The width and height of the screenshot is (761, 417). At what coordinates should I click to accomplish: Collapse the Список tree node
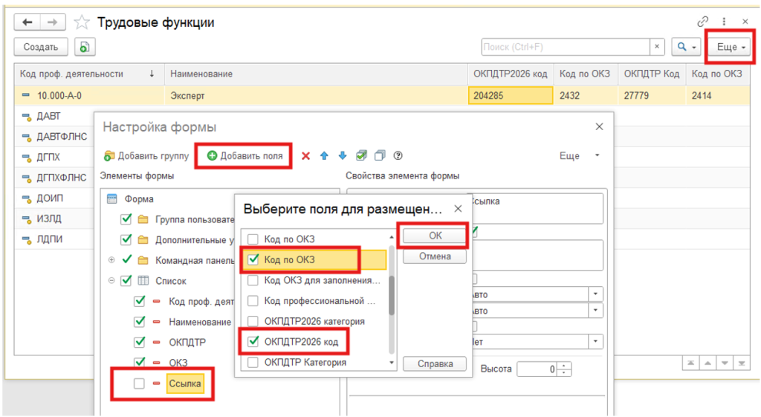111,281
